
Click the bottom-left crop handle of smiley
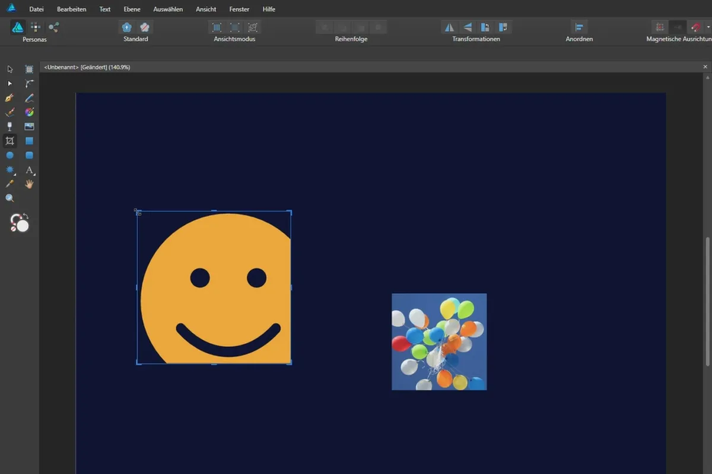coord(139,362)
